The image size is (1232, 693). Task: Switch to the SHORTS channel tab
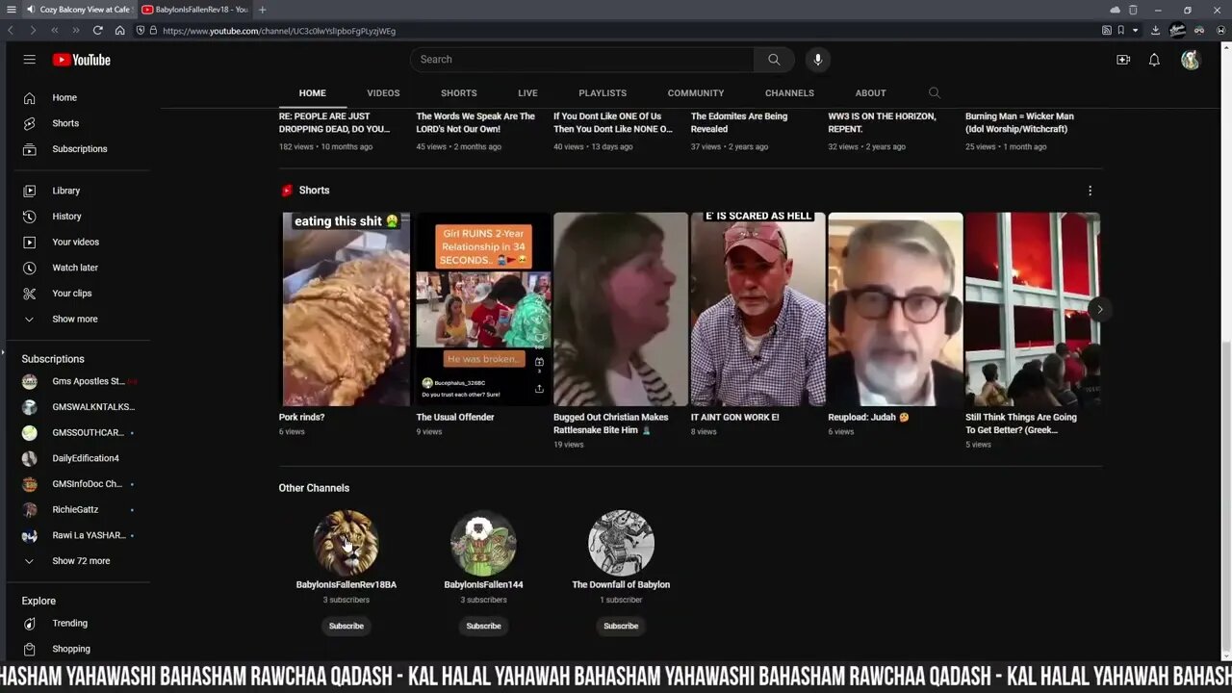pyautogui.click(x=459, y=93)
